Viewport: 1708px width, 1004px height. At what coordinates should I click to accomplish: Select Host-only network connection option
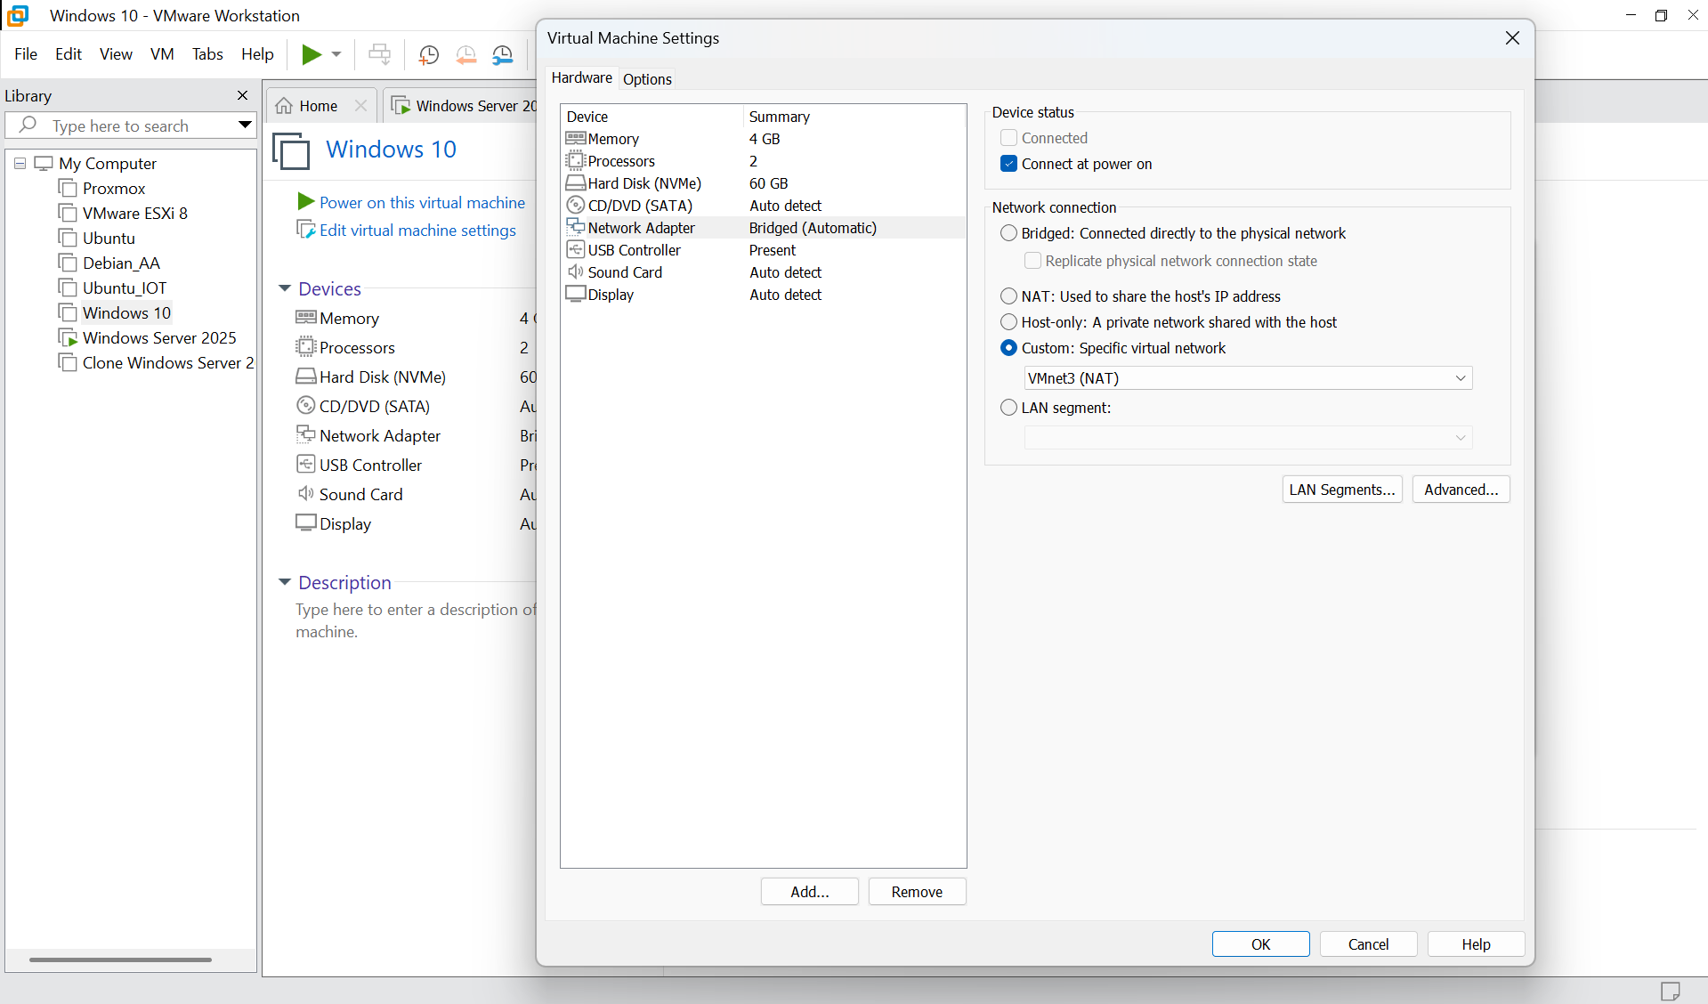pos(1008,322)
